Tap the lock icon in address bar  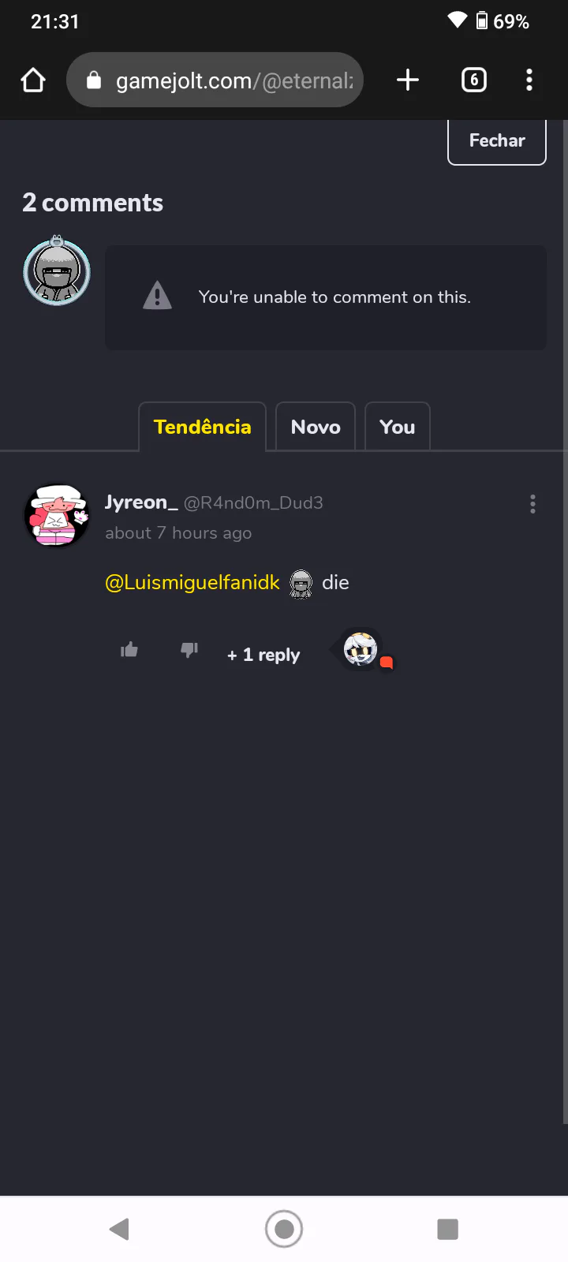94,80
